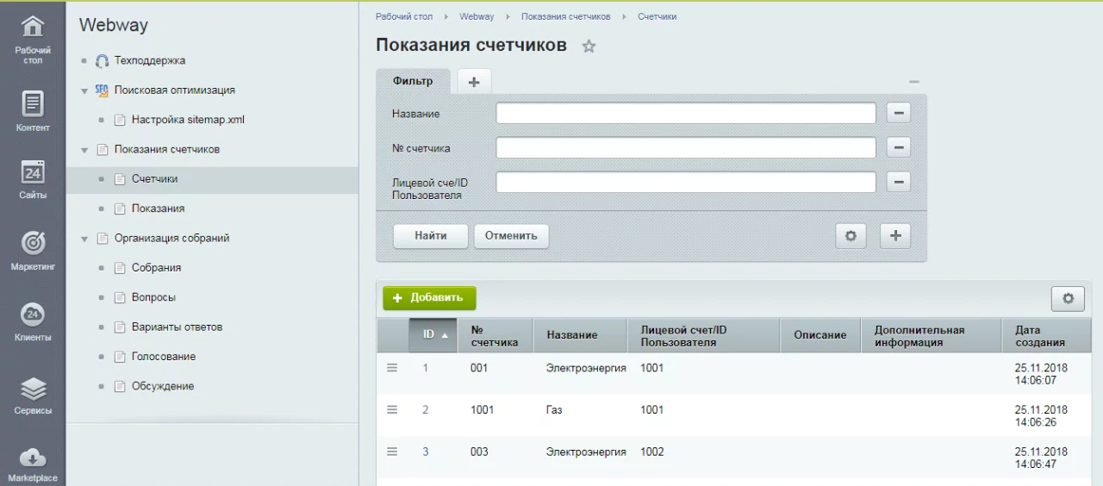Open the Клиенты sidebar section

coord(33,321)
